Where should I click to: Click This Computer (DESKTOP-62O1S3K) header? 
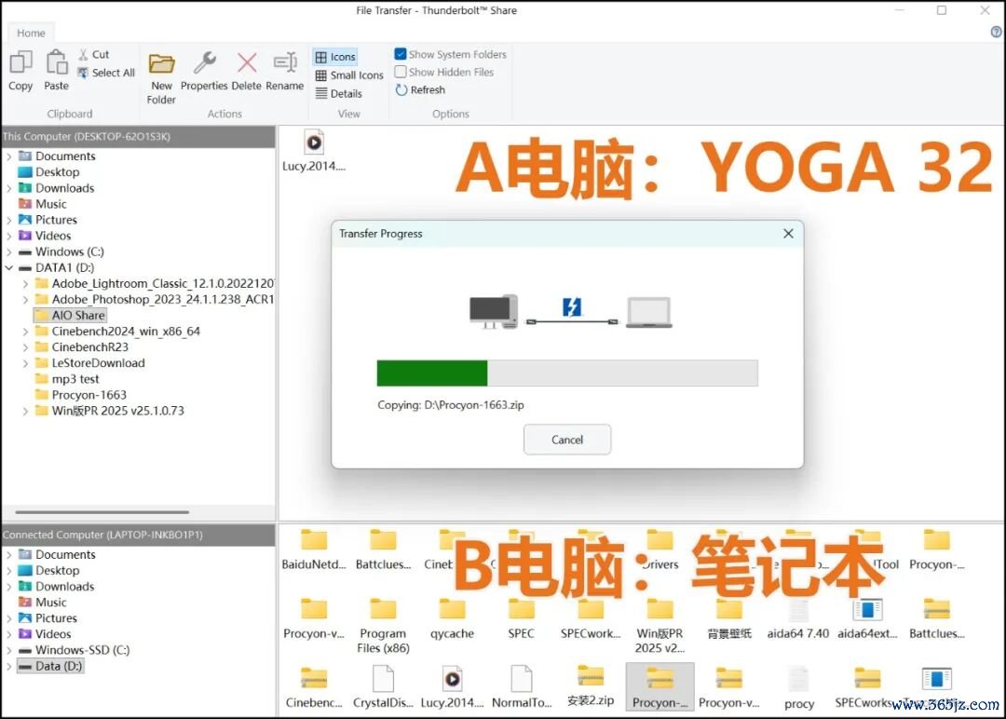(138, 137)
